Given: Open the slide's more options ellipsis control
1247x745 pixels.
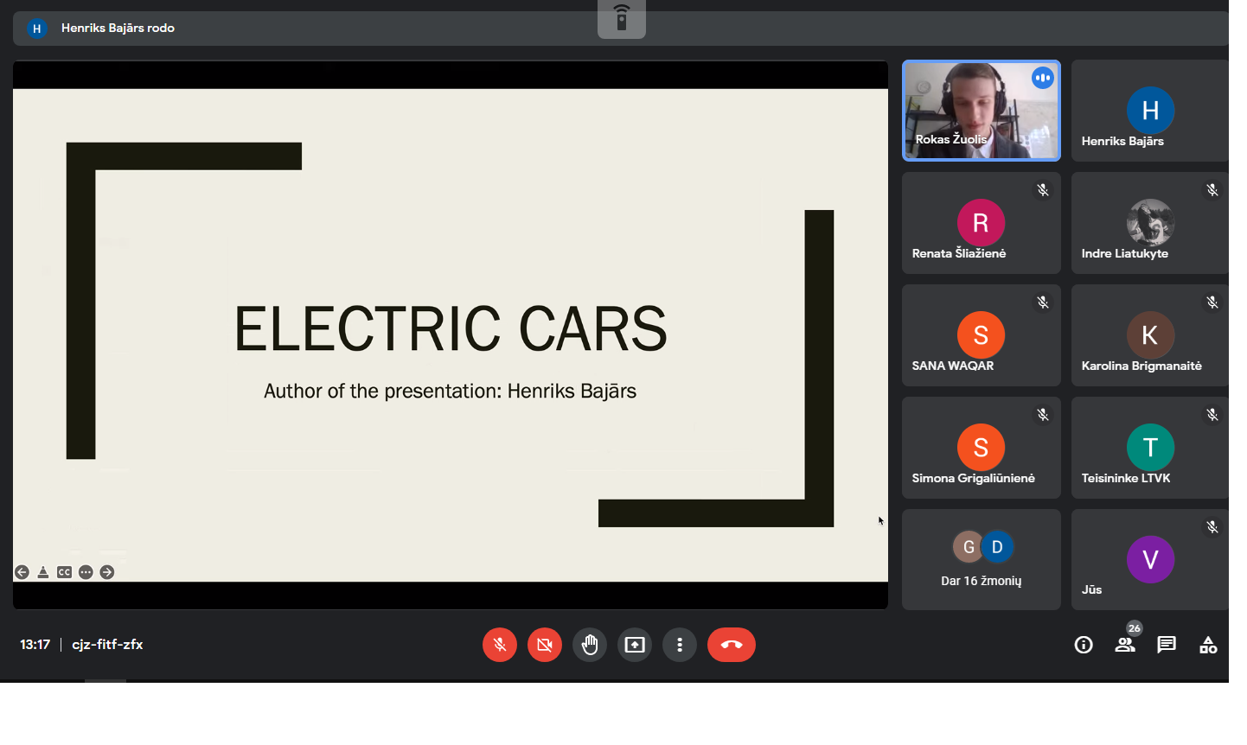Looking at the screenshot, I should click(x=86, y=572).
